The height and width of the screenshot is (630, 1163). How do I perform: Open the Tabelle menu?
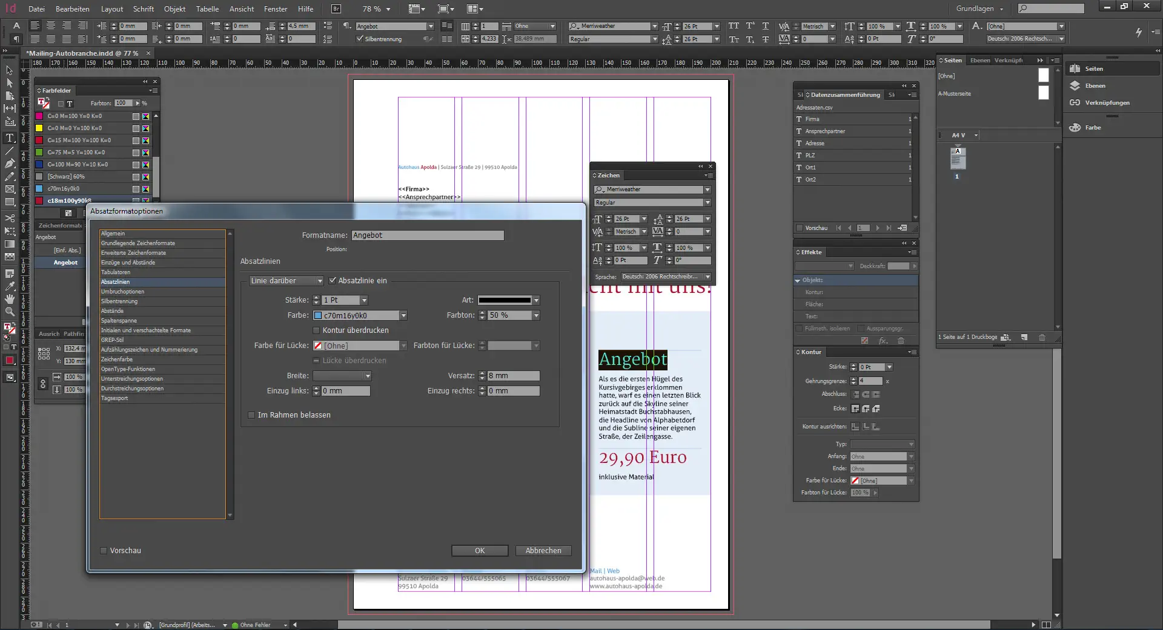tap(207, 9)
